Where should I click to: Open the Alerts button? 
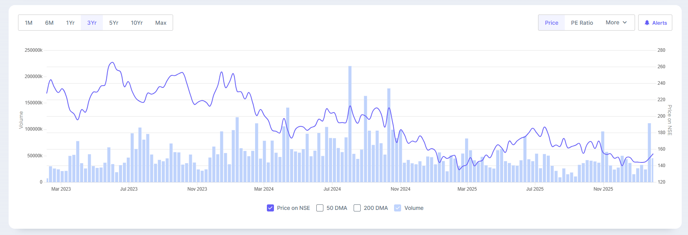[x=655, y=23]
